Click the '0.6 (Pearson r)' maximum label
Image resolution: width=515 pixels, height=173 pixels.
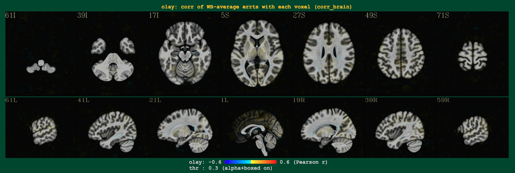point(304,162)
